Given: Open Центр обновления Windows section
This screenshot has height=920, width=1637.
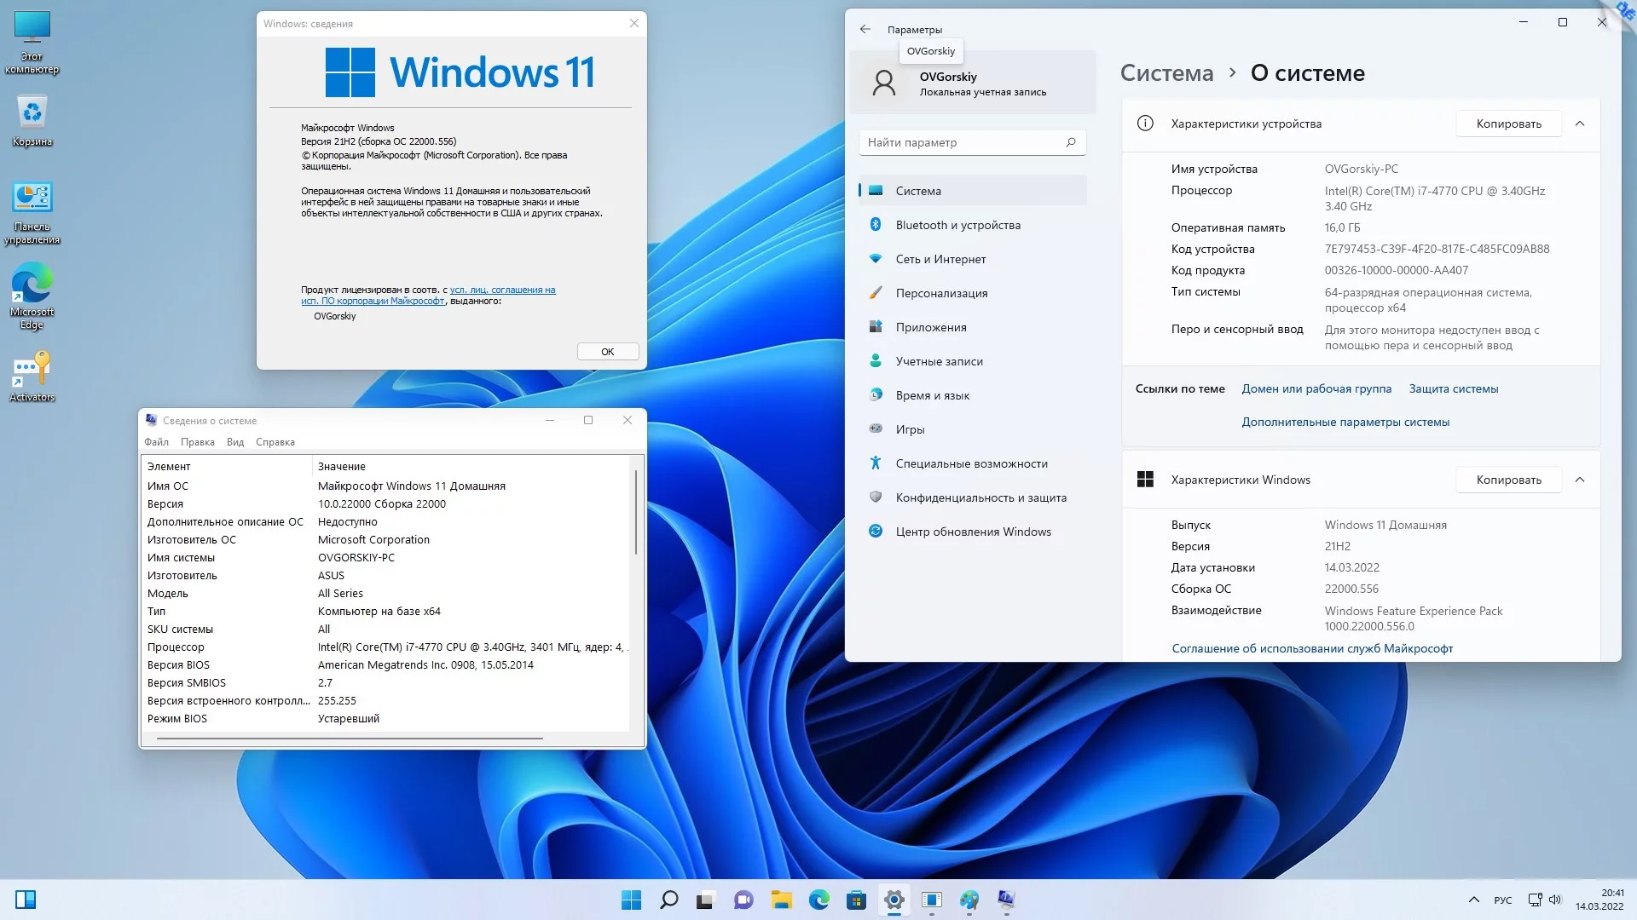Looking at the screenshot, I should [972, 532].
